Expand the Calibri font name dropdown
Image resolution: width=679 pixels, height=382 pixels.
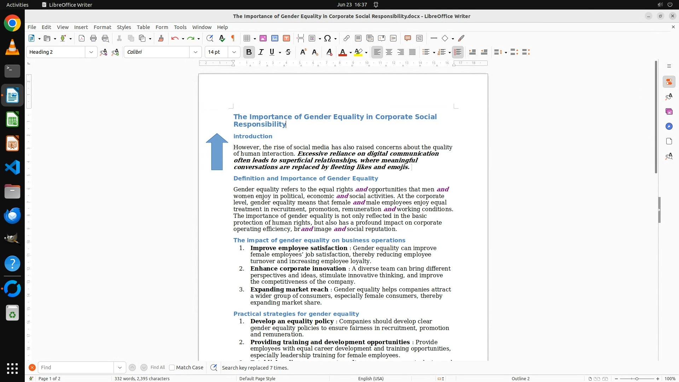point(196,52)
